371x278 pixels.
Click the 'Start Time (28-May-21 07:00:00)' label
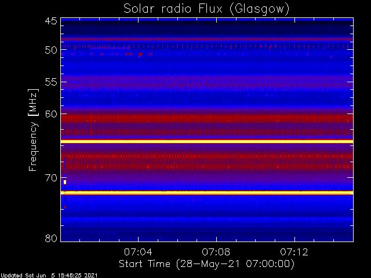click(206, 264)
